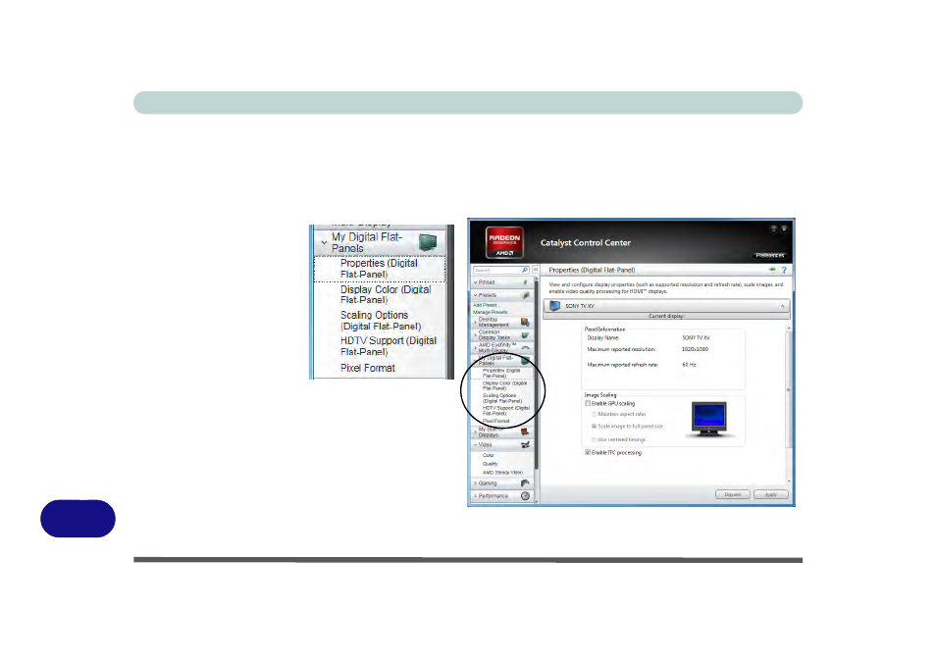Expand AMD Eyefinity Multi-Display section
Viewport: 936px width, 660px height.
(x=475, y=348)
